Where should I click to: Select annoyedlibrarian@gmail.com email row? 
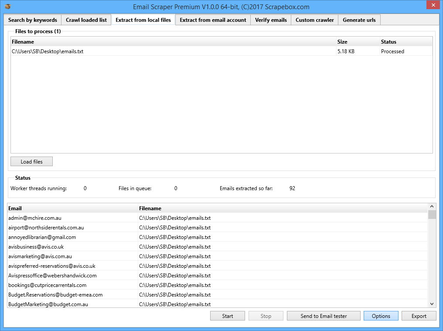217,237
